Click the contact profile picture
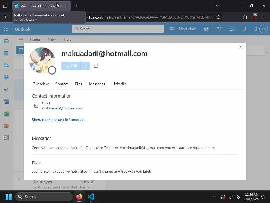270x203 pixels. [x=42, y=60]
